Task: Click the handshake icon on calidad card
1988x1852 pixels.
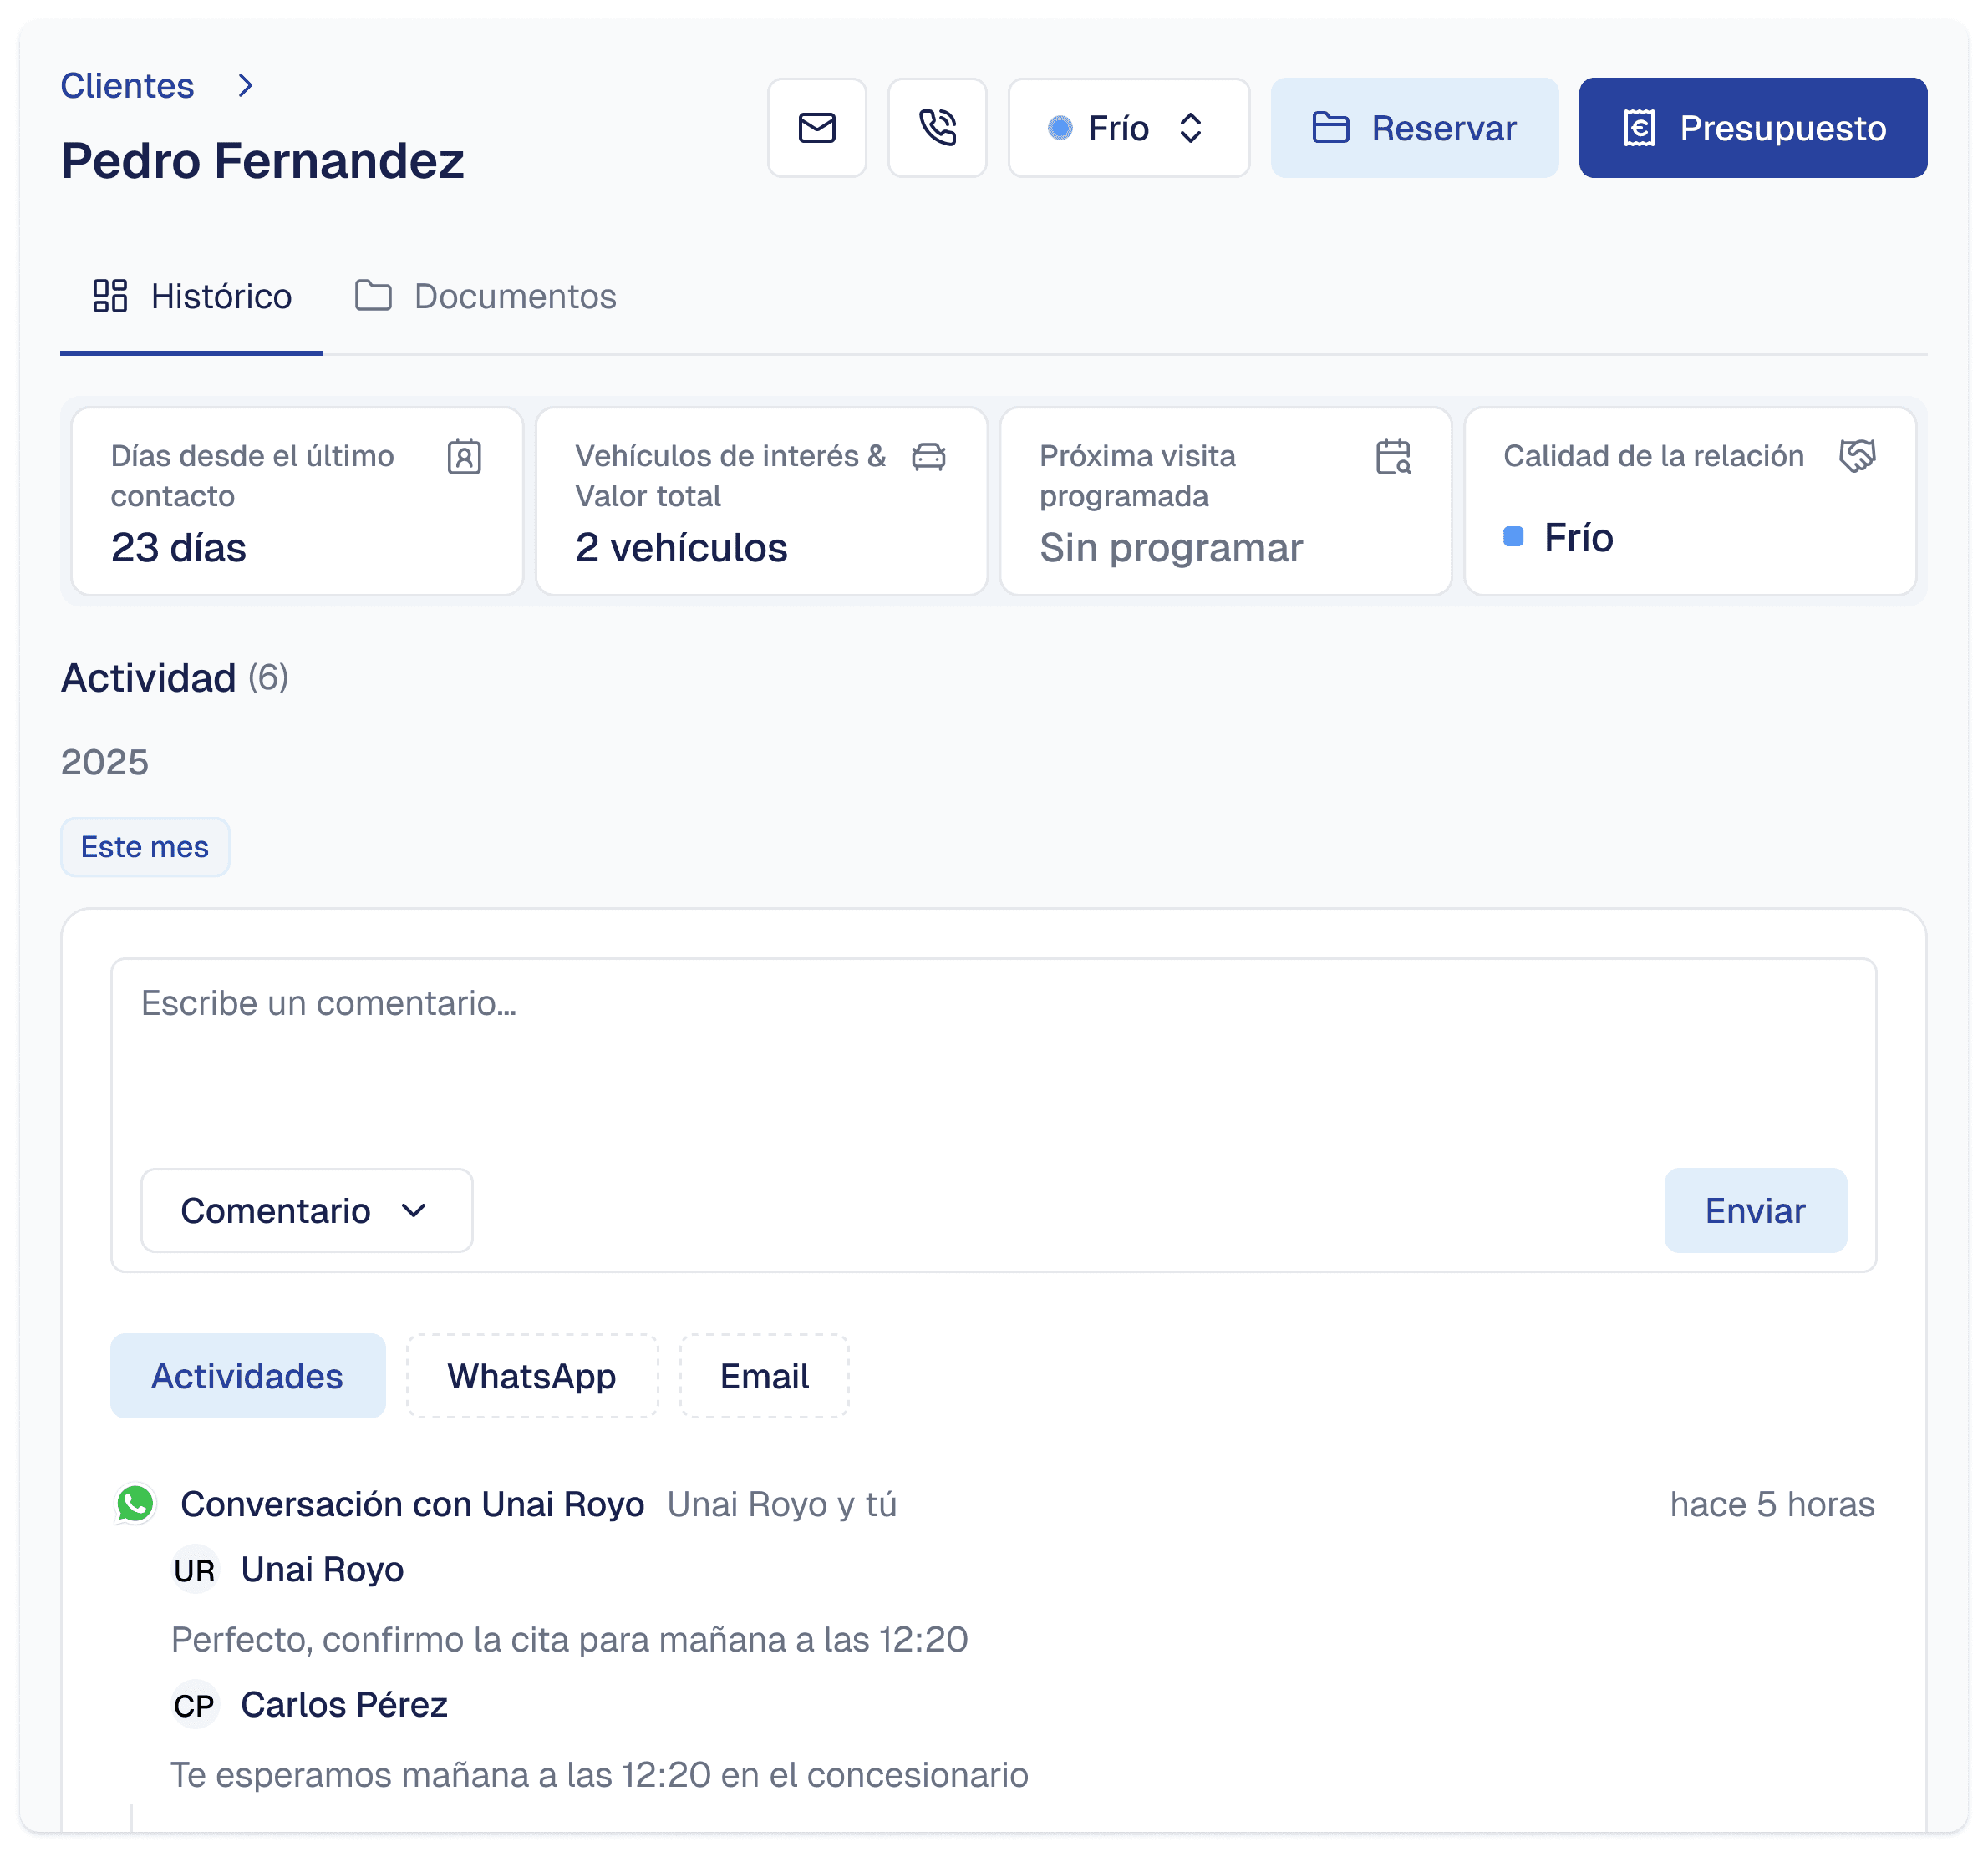Action: [x=1857, y=457]
